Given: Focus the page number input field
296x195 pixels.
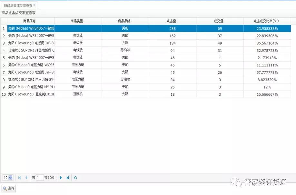Looking at the screenshot, I should click(x=40, y=178).
